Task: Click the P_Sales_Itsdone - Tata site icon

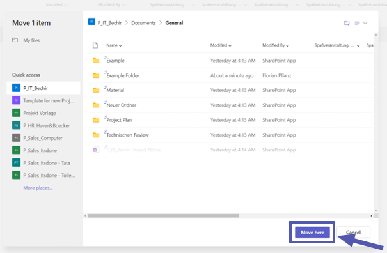Action: coord(16,163)
